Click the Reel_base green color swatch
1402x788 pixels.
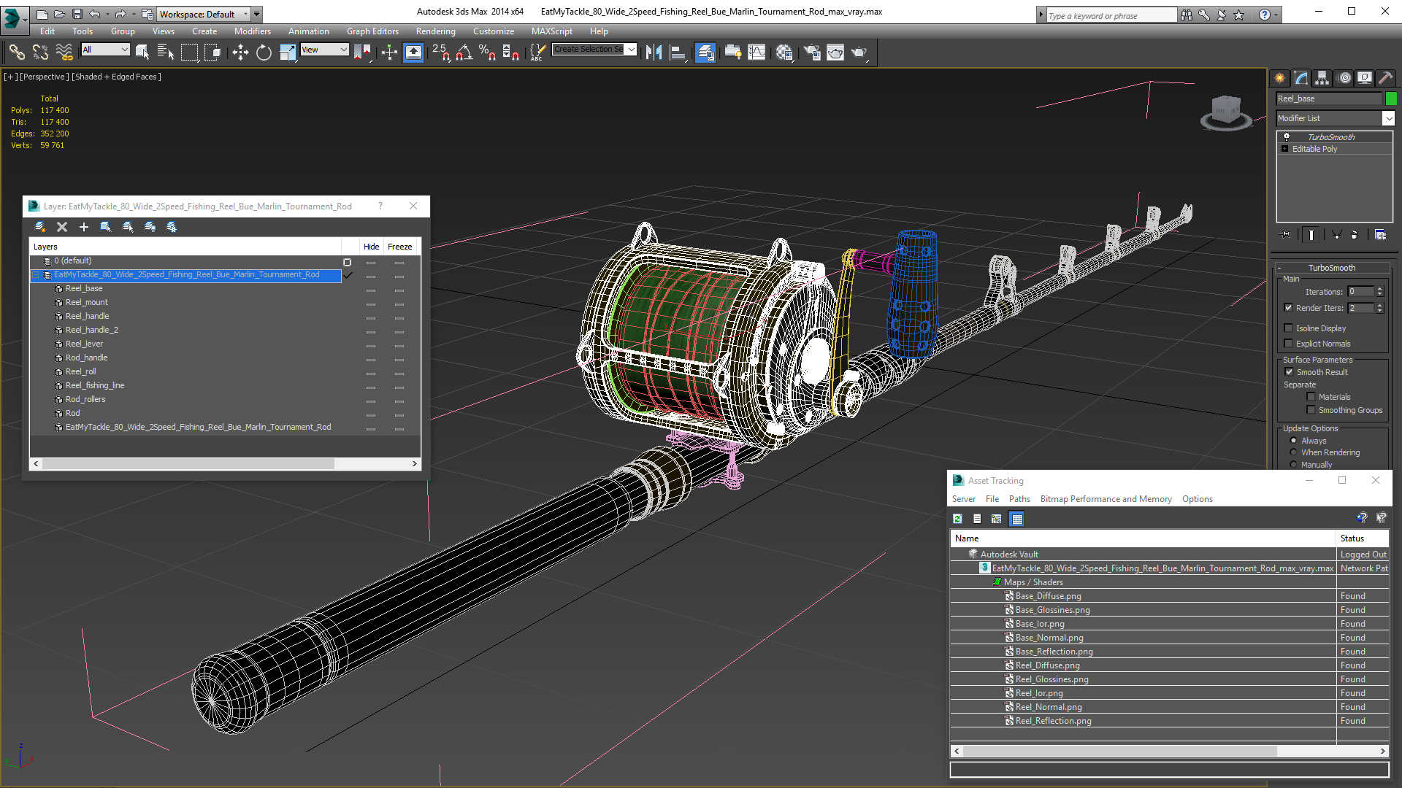click(x=1391, y=98)
